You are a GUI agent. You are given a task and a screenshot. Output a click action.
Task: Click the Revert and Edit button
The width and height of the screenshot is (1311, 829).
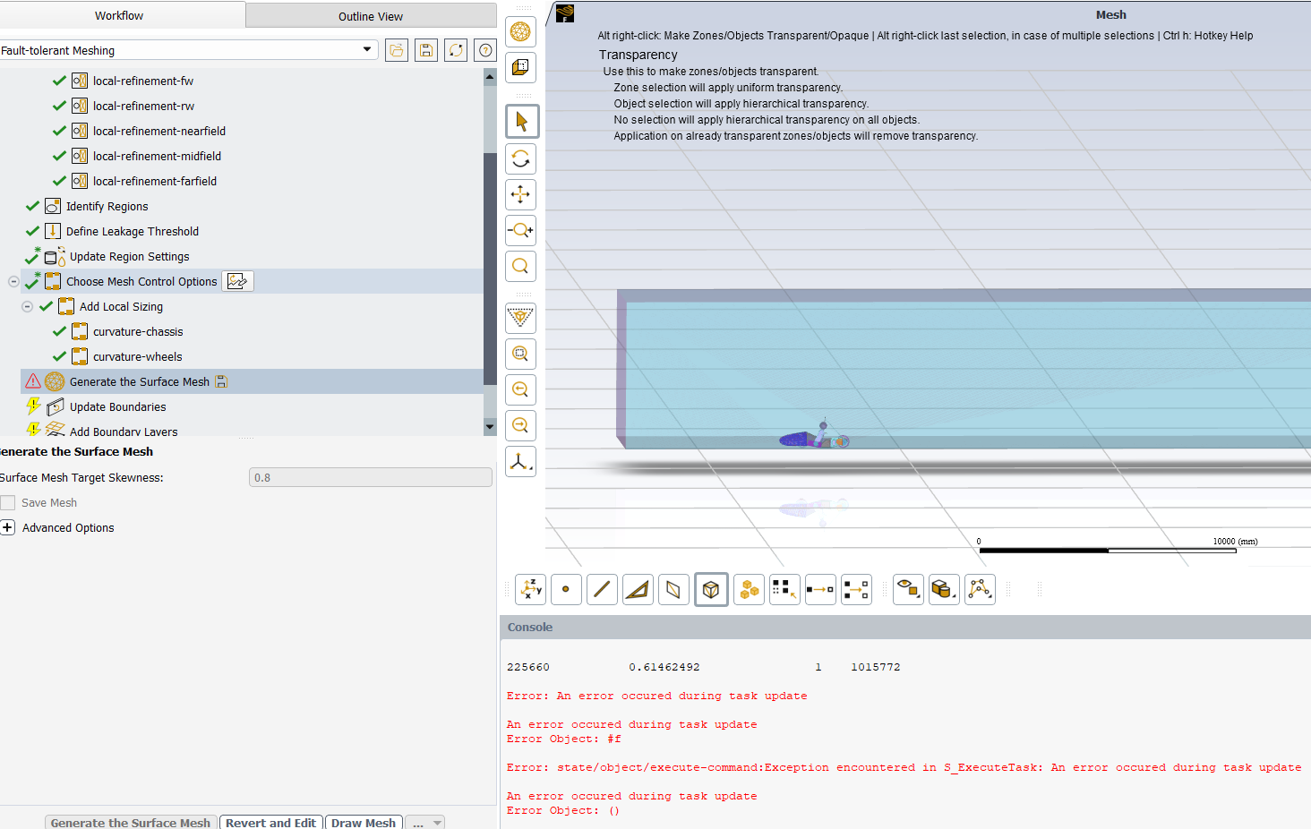point(270,823)
